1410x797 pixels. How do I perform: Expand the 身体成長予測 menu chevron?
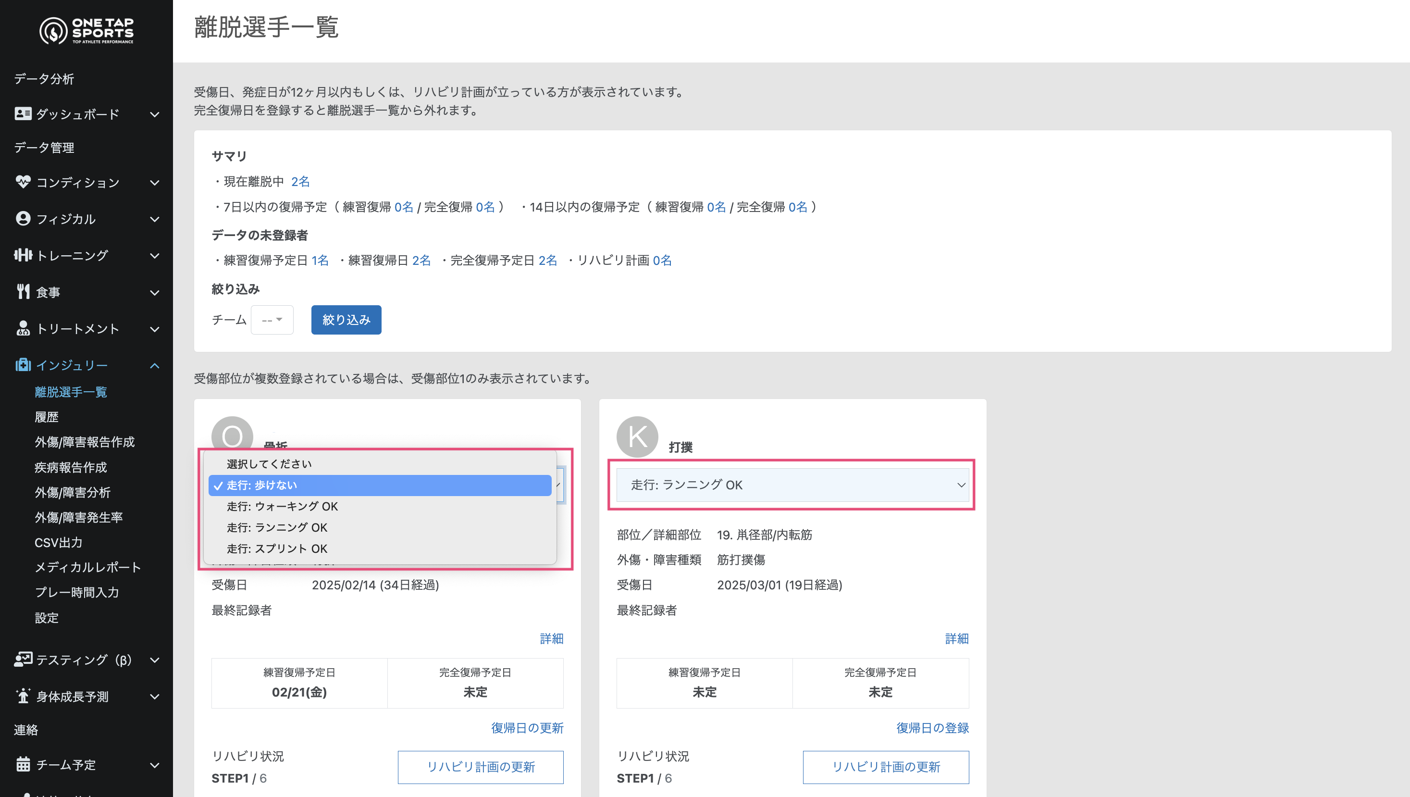[155, 696]
